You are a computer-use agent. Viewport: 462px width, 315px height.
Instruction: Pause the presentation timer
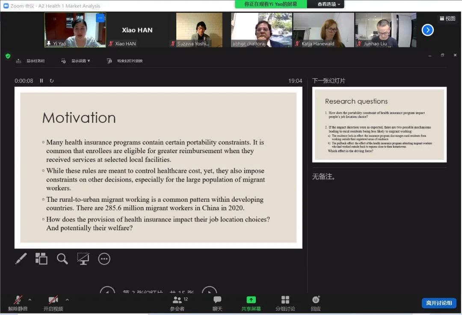(x=41, y=81)
